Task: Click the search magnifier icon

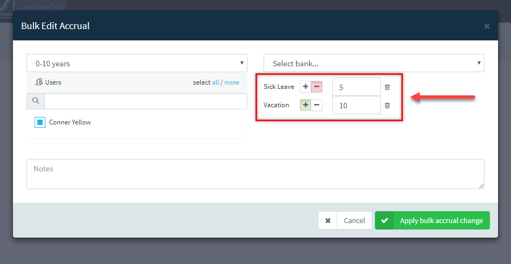Action: 36,101
